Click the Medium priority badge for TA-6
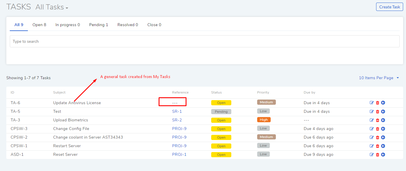The width and height of the screenshot is (406, 171). pos(266,102)
